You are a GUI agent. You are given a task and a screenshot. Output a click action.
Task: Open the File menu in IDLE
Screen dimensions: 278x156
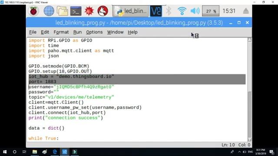click(x=33, y=32)
